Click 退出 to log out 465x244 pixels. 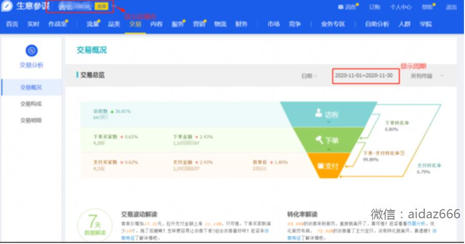click(451, 7)
